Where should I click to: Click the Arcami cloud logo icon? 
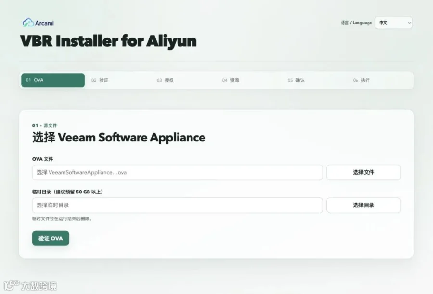click(x=28, y=23)
